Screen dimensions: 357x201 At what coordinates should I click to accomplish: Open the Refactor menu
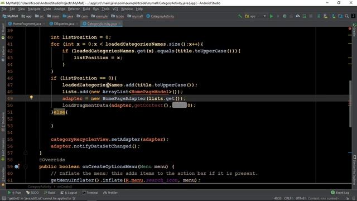pos(74,9)
